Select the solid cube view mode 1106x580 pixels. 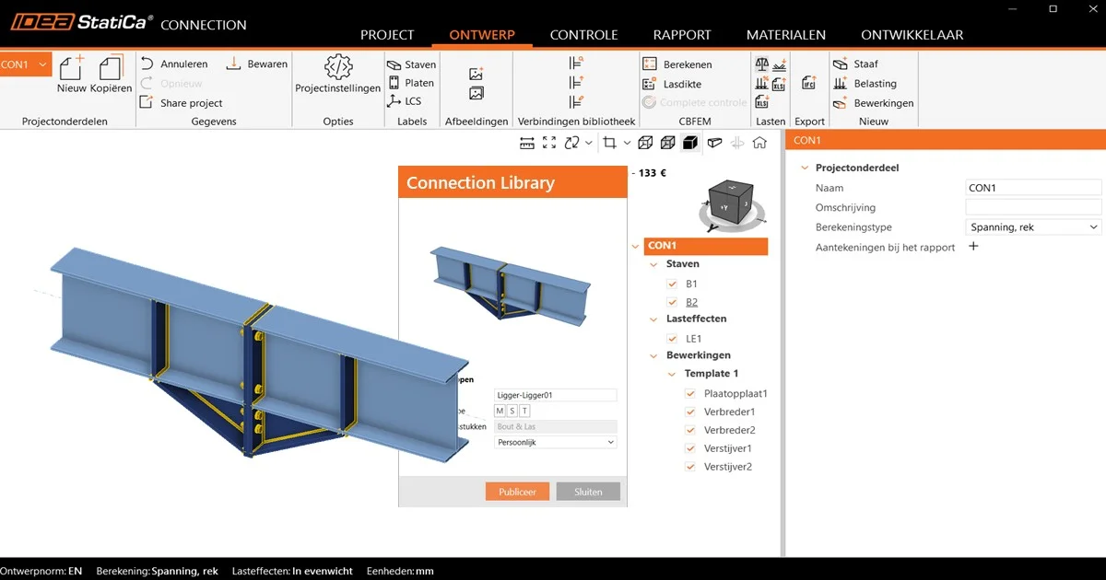pyautogui.click(x=690, y=143)
